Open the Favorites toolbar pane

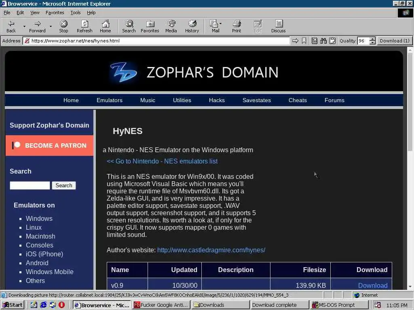[x=150, y=26]
